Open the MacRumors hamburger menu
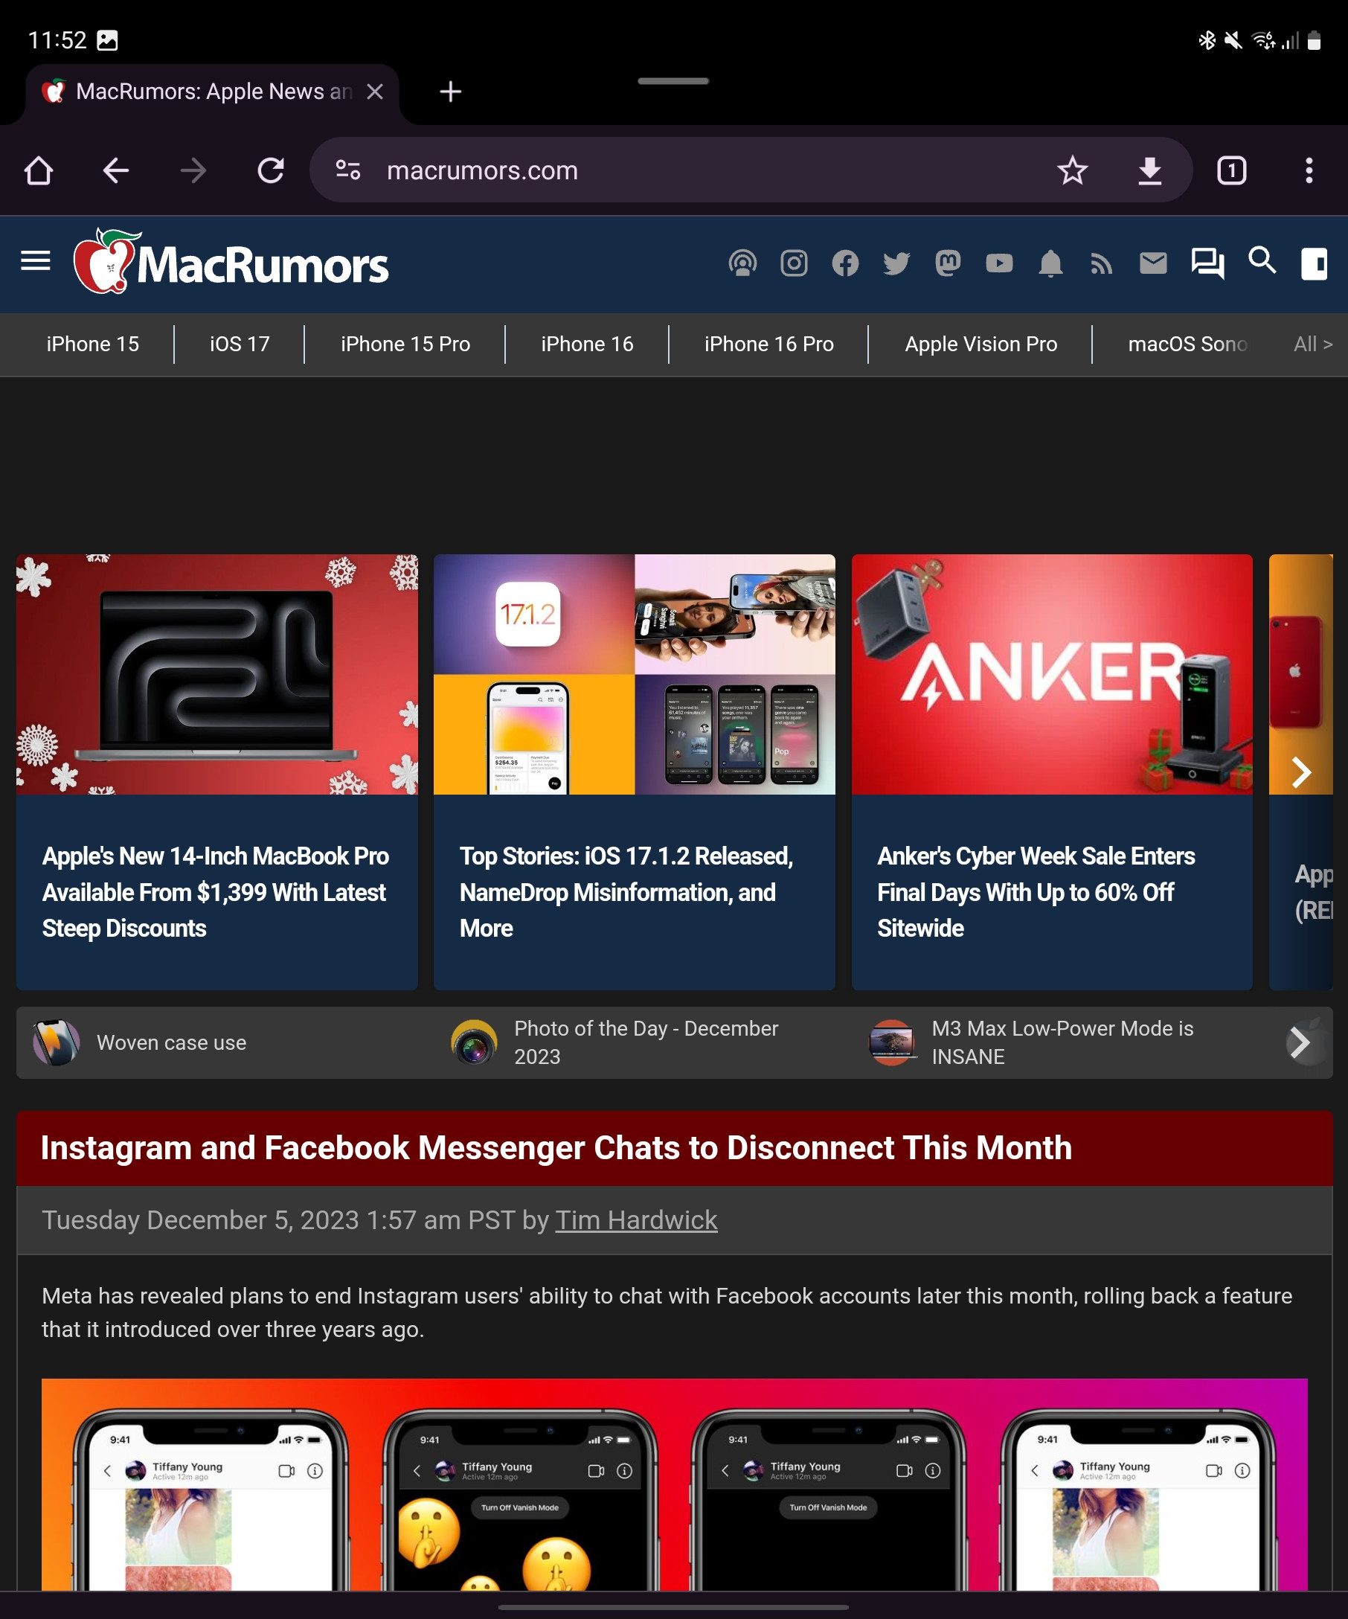The width and height of the screenshot is (1348, 1619). coord(36,260)
